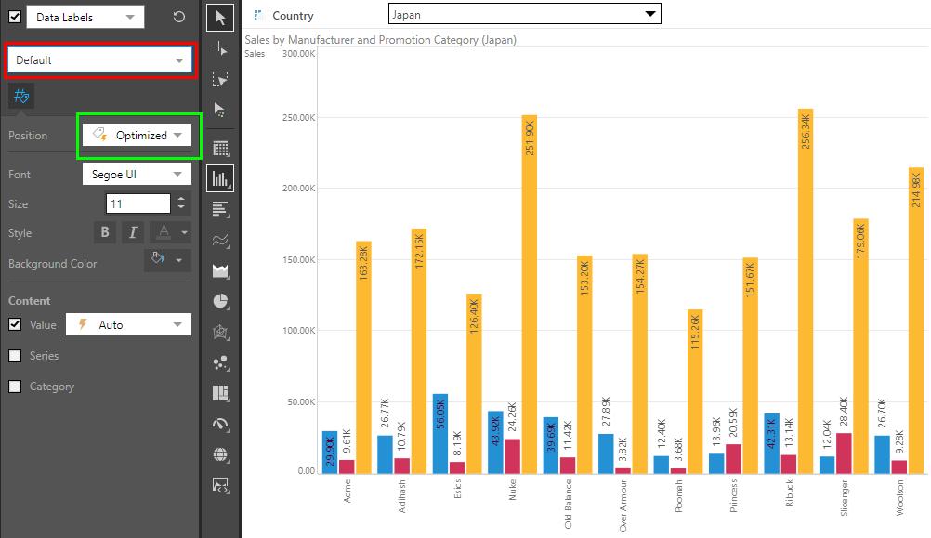Click the Adihash yellow bar labeled 172.15K

[419, 351]
